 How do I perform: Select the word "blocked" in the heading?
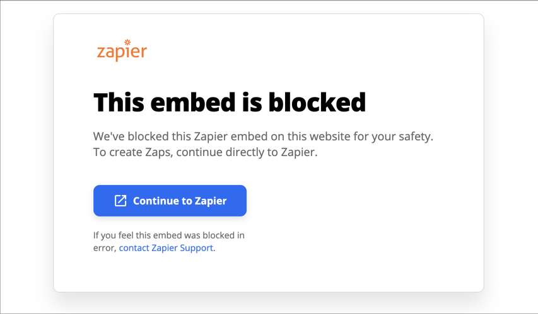317,103
